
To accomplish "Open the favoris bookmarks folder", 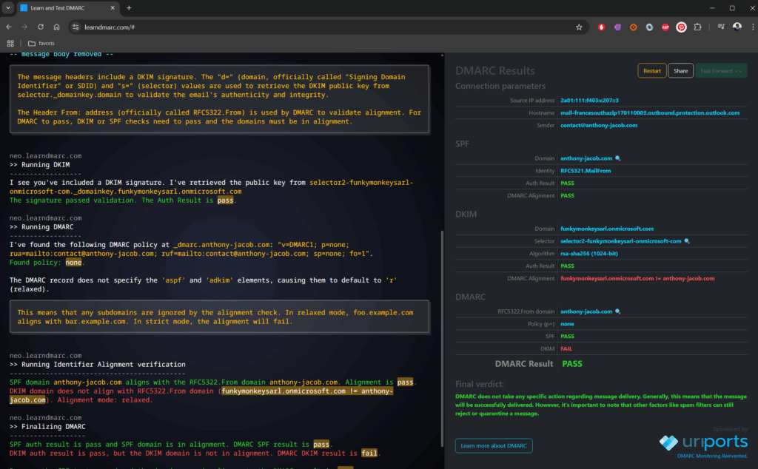I will pyautogui.click(x=41, y=44).
